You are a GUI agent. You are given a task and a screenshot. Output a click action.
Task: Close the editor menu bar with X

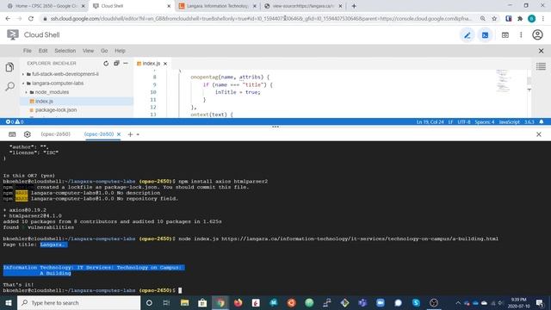541,51
